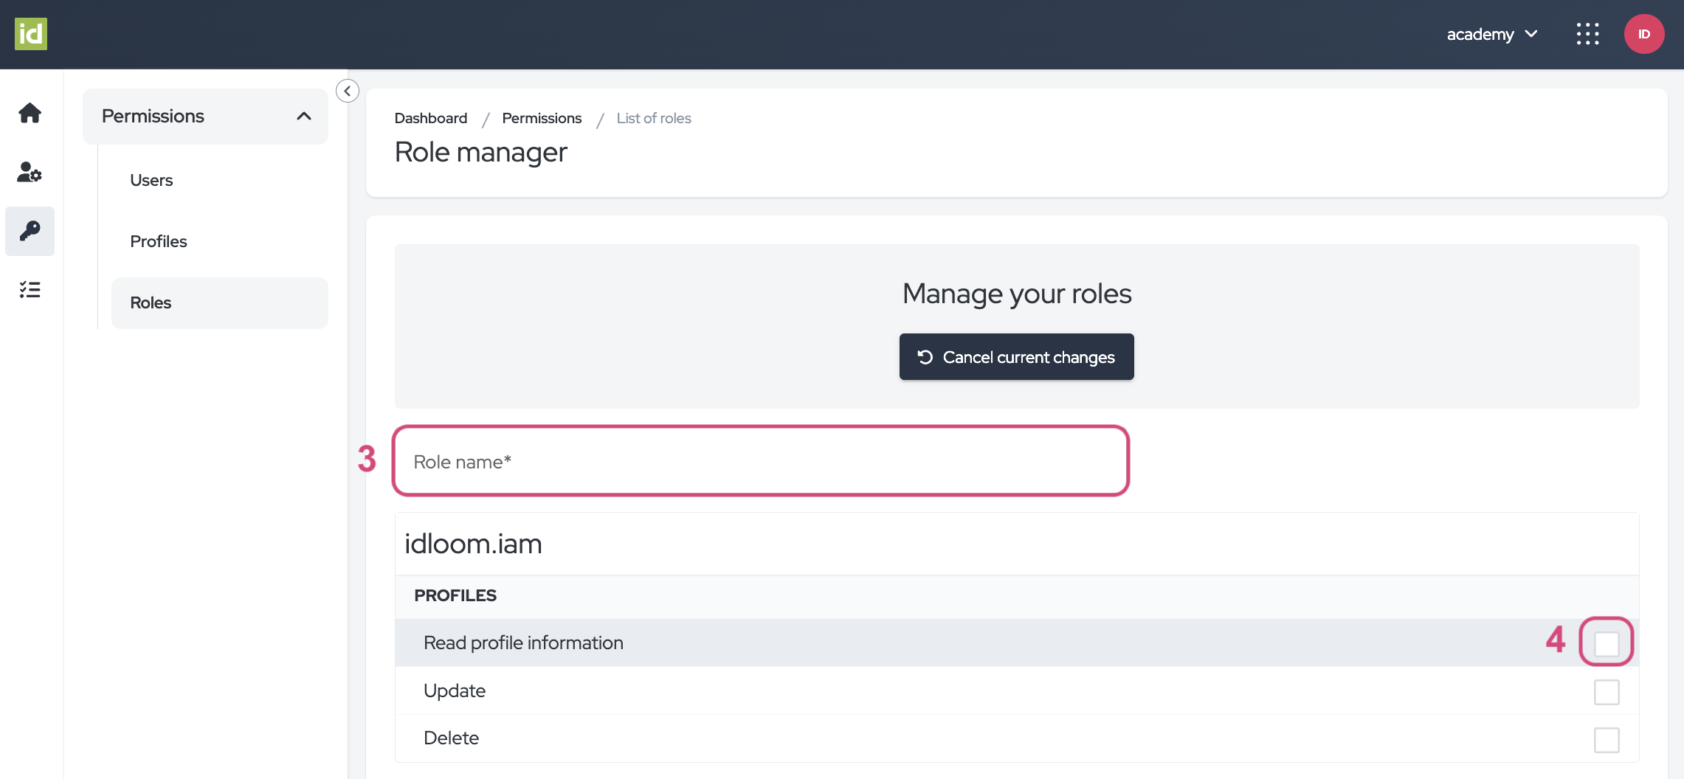Click the idloom logo
The height and width of the screenshot is (779, 1684).
30,33
